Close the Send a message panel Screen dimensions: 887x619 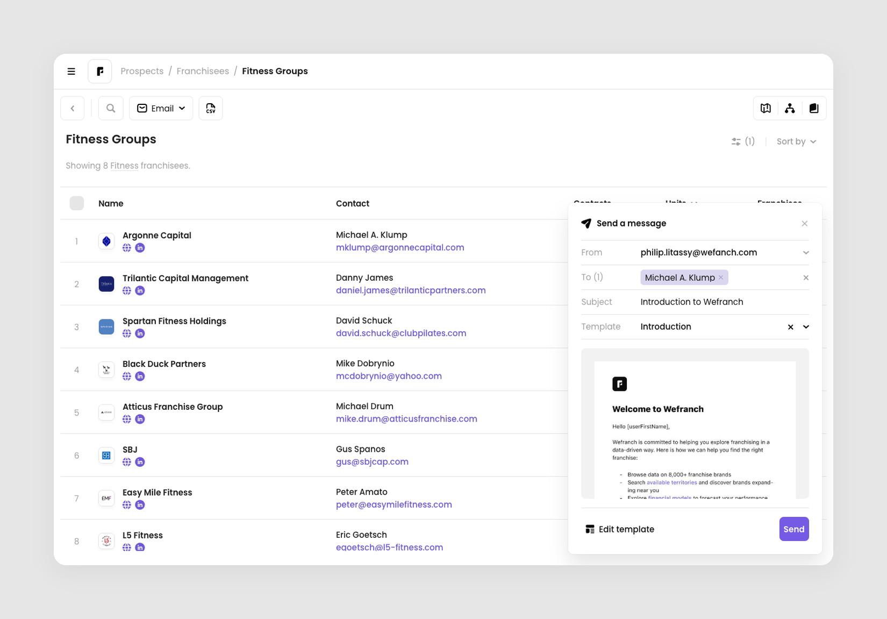tap(805, 224)
